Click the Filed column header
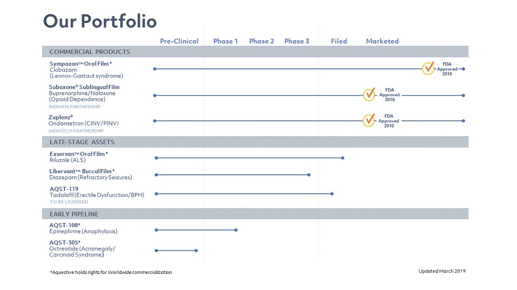This screenshot has height=290, width=517. (339, 41)
